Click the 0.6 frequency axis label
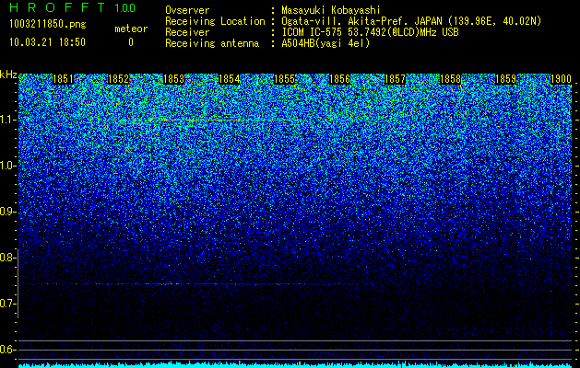580x368 pixels. pyautogui.click(x=8, y=350)
